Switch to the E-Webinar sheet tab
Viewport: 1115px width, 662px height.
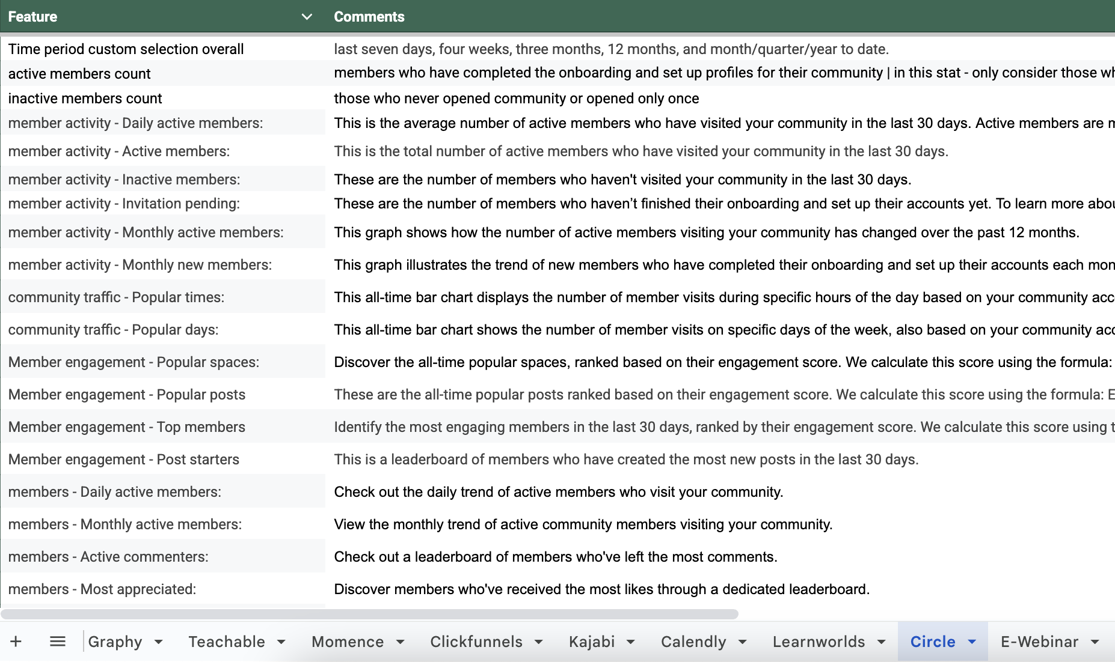point(1039,642)
